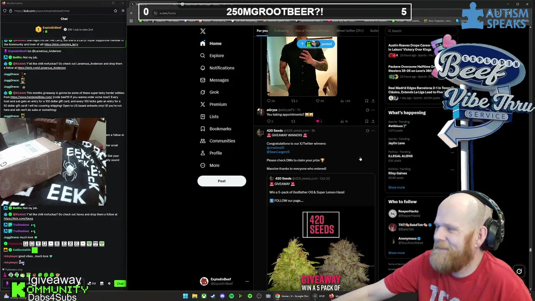Open Spotify from the taskbar
This screenshot has width=535, height=301.
(231, 296)
